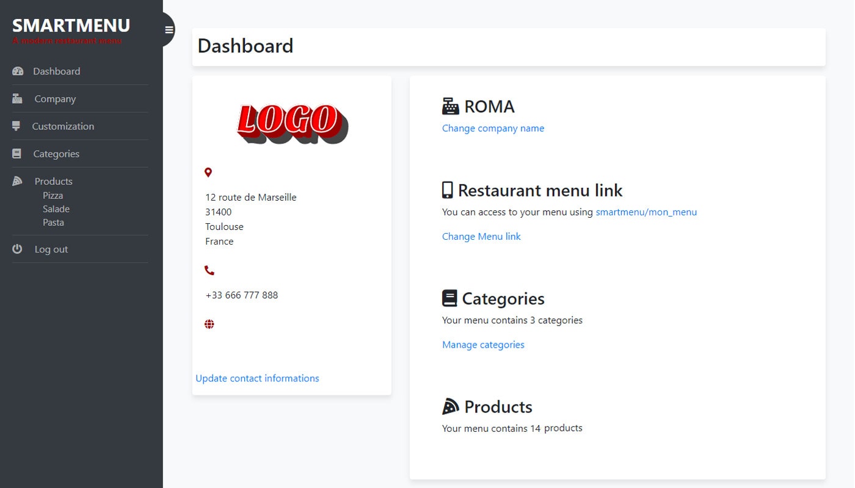This screenshot has width=855, height=488.
Task: Select Pasta from the sidebar submenu
Action: (53, 222)
